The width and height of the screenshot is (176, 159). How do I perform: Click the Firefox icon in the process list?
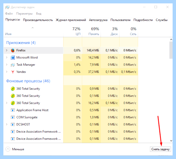(x=13, y=50)
